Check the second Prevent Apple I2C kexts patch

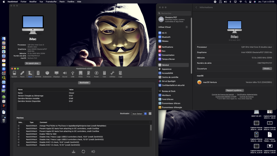[x=19, y=131]
